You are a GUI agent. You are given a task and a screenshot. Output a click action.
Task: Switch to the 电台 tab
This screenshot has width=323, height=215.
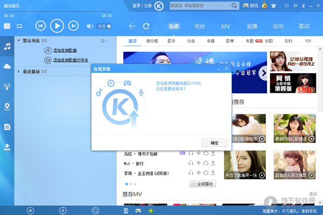pyautogui.click(x=200, y=26)
